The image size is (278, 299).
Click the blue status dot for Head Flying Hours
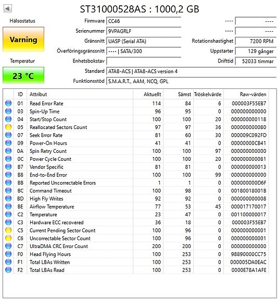coord(8,254)
